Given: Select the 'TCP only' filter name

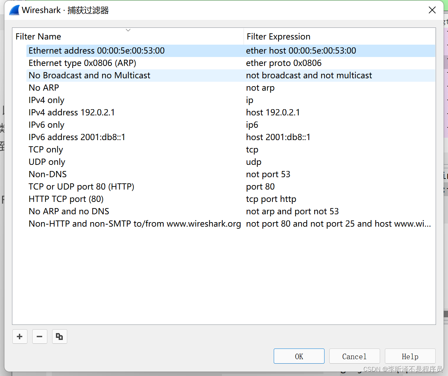Looking at the screenshot, I should click(x=46, y=150).
